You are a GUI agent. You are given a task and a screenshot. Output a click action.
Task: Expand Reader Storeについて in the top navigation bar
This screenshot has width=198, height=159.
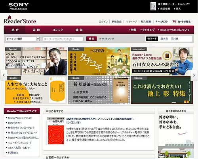point(174,30)
